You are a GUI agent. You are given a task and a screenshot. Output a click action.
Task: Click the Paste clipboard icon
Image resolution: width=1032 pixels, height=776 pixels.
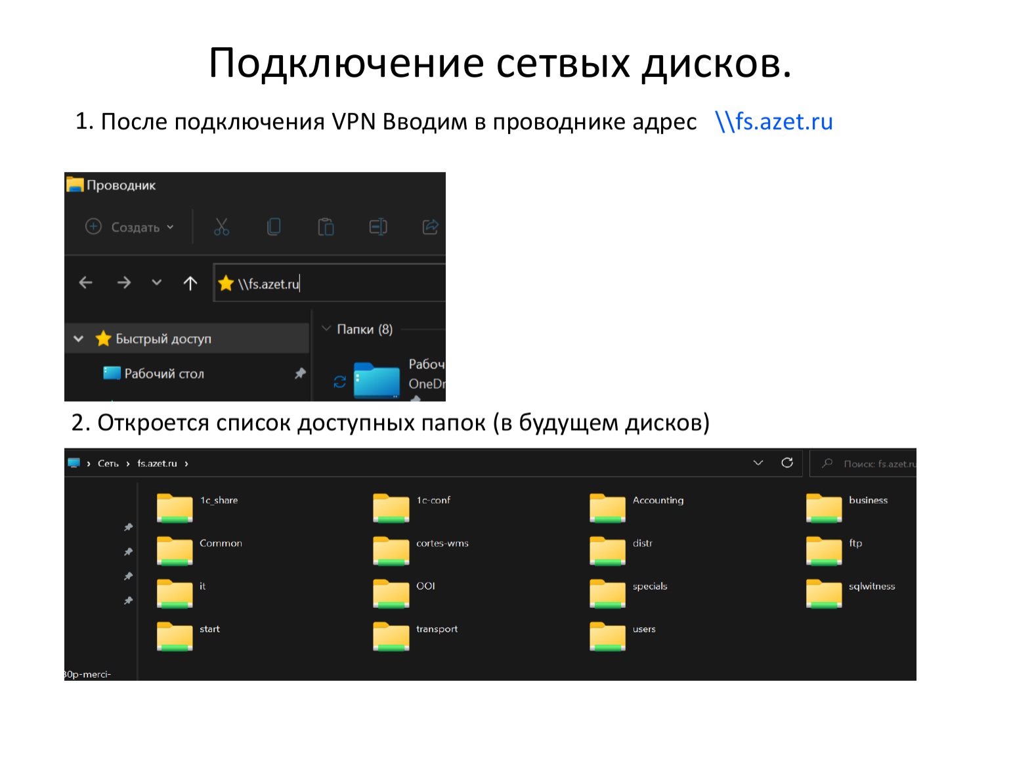click(326, 227)
